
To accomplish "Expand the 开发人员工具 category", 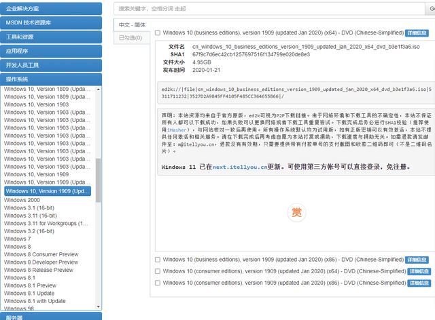I will tap(51, 65).
